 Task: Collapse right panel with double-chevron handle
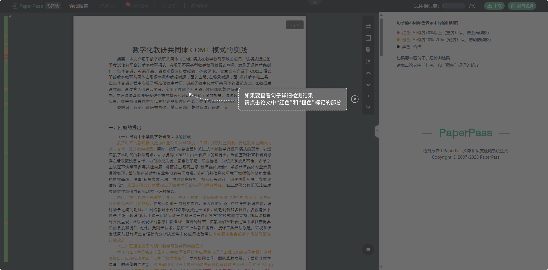377,131
